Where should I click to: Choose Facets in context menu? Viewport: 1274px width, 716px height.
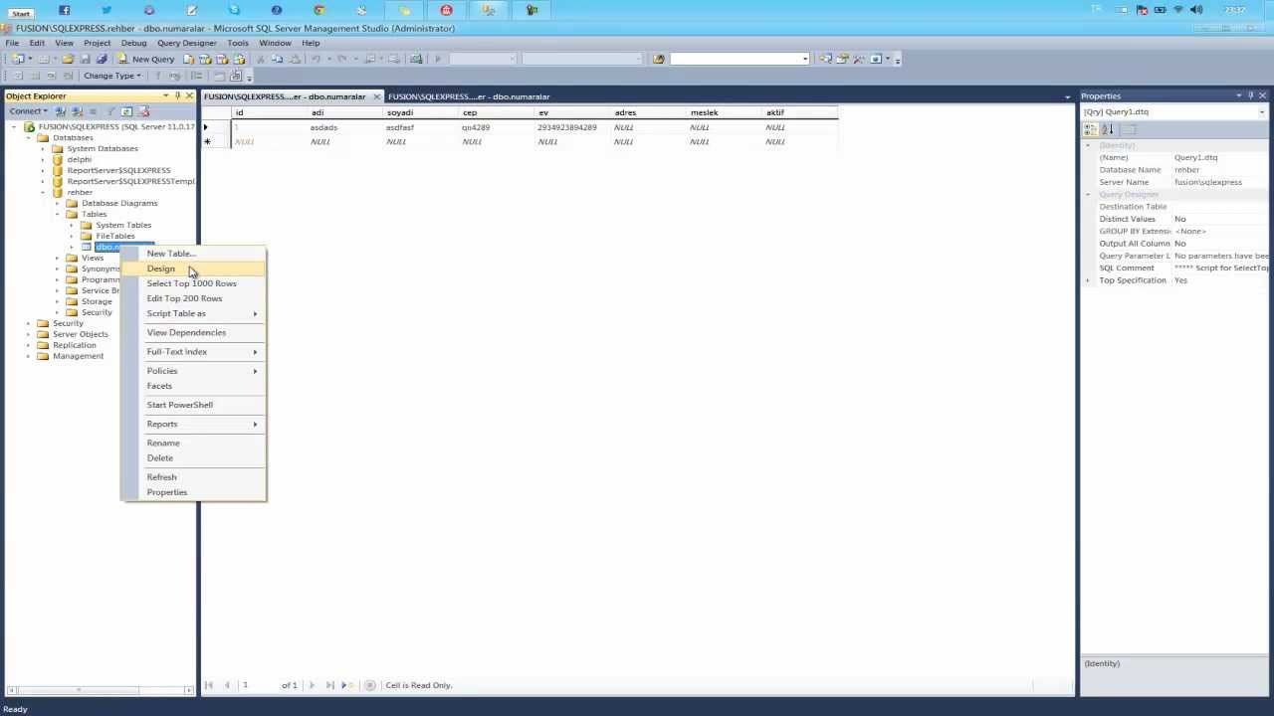pyautogui.click(x=194, y=386)
